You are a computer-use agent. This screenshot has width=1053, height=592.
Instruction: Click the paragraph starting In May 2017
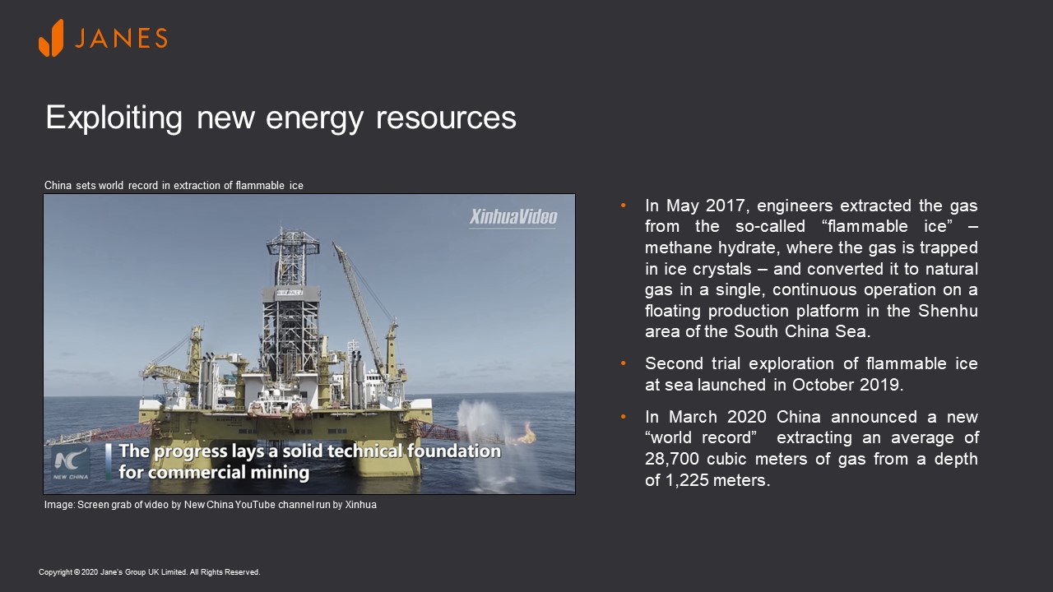811,269
